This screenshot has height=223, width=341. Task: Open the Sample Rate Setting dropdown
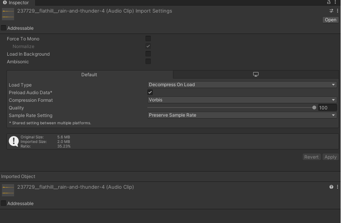click(x=242, y=115)
